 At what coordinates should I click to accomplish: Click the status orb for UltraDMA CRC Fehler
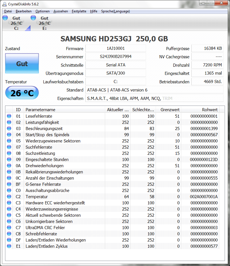click(9, 227)
